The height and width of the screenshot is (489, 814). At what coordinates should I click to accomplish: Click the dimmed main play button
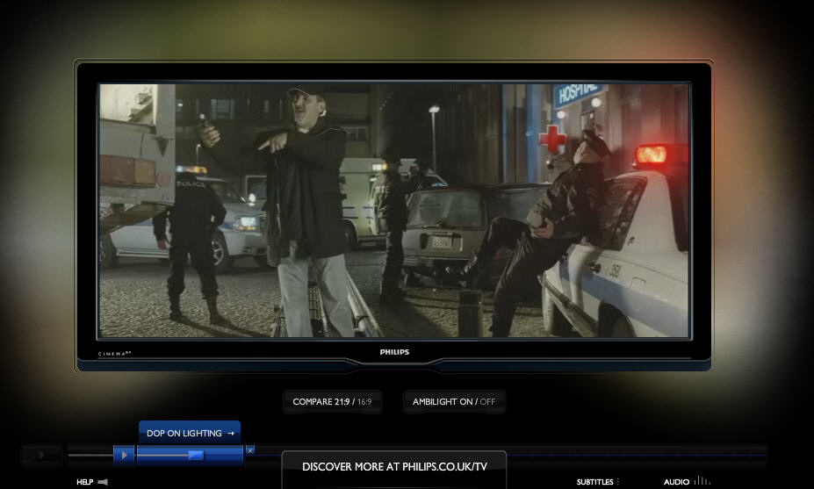[x=42, y=456]
